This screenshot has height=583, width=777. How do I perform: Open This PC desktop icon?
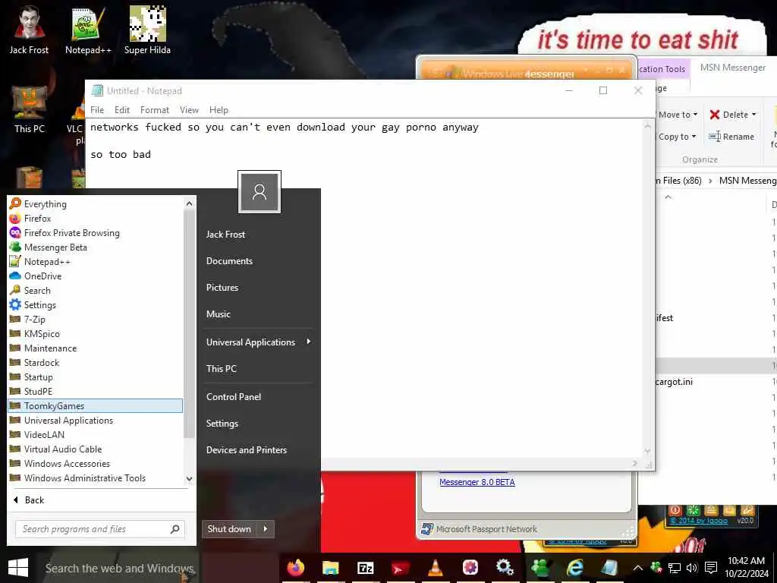[x=30, y=109]
